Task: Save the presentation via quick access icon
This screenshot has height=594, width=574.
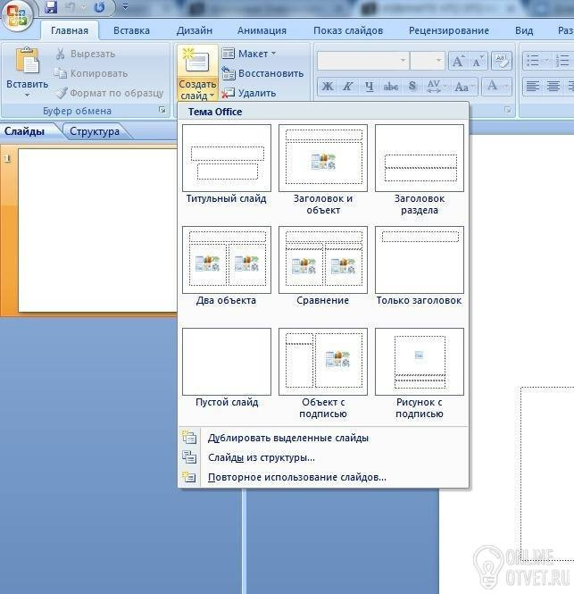Action: click(50, 7)
